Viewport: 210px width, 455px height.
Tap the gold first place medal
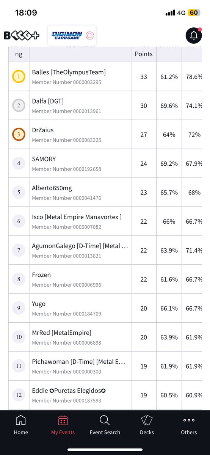[x=19, y=77]
